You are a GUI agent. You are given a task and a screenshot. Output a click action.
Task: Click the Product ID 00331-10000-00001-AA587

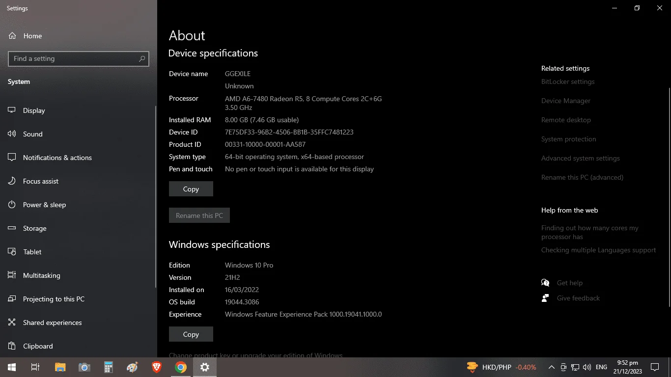(x=265, y=144)
